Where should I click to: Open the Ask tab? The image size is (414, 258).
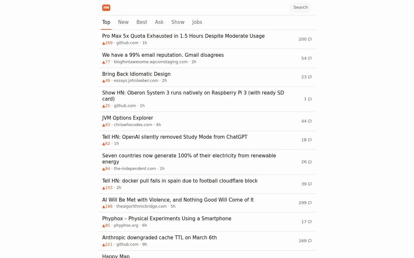[x=159, y=22]
